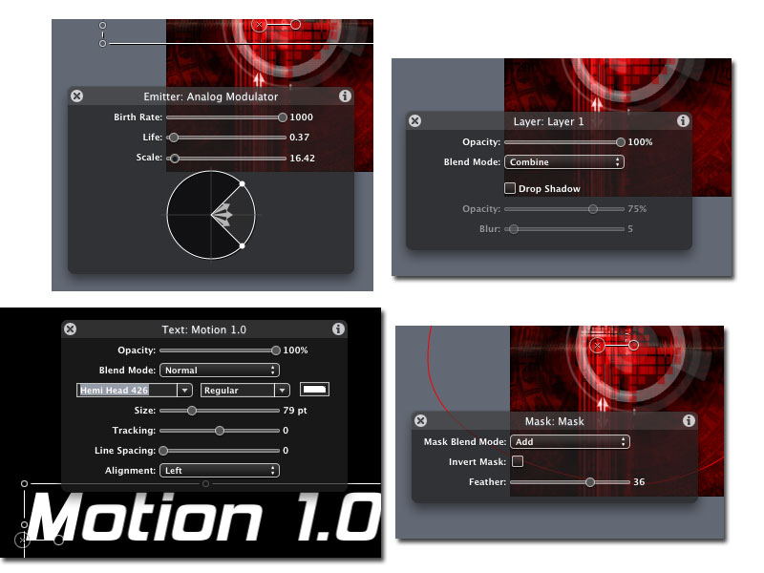Image resolution: width=764 pixels, height=573 pixels.
Task: Click the emitter Scale slider handle
Action: [175, 159]
